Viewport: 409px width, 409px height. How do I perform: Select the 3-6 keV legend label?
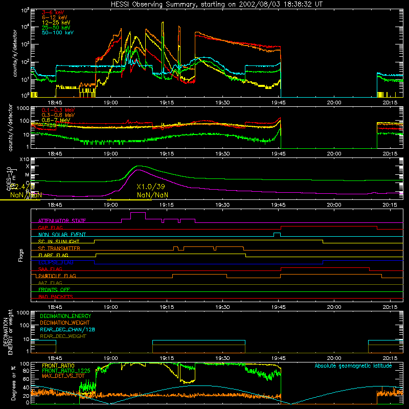[53, 12]
